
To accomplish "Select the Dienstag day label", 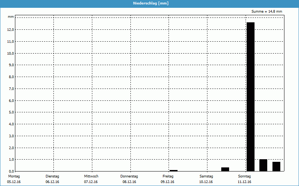I will point(52,176).
